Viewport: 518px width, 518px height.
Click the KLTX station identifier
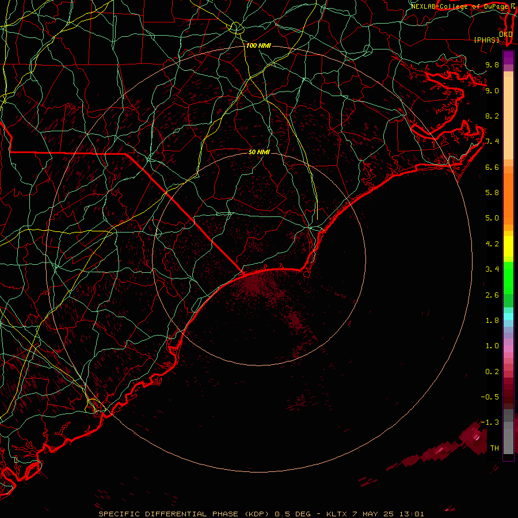pos(337,514)
